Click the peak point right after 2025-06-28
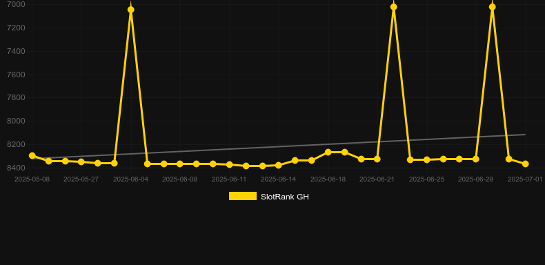This screenshot has height=265, width=545. 492,7
